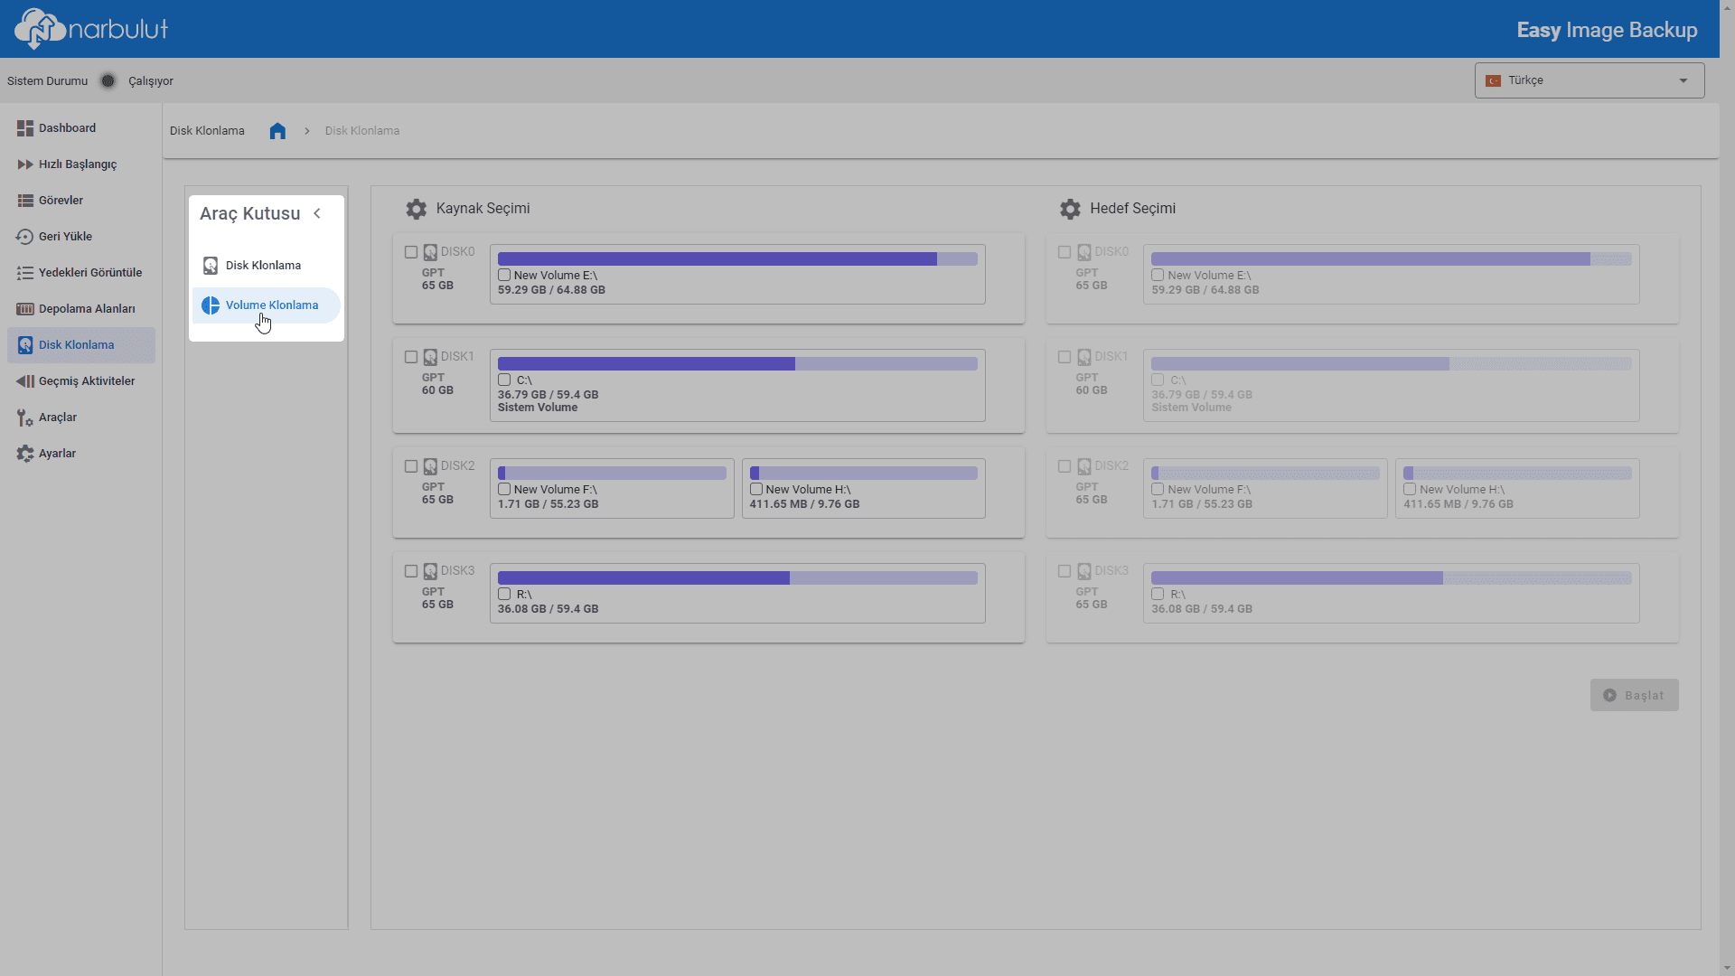The width and height of the screenshot is (1735, 976).
Task: Collapse the Araç Kutusu panel chevron
Action: point(317,213)
